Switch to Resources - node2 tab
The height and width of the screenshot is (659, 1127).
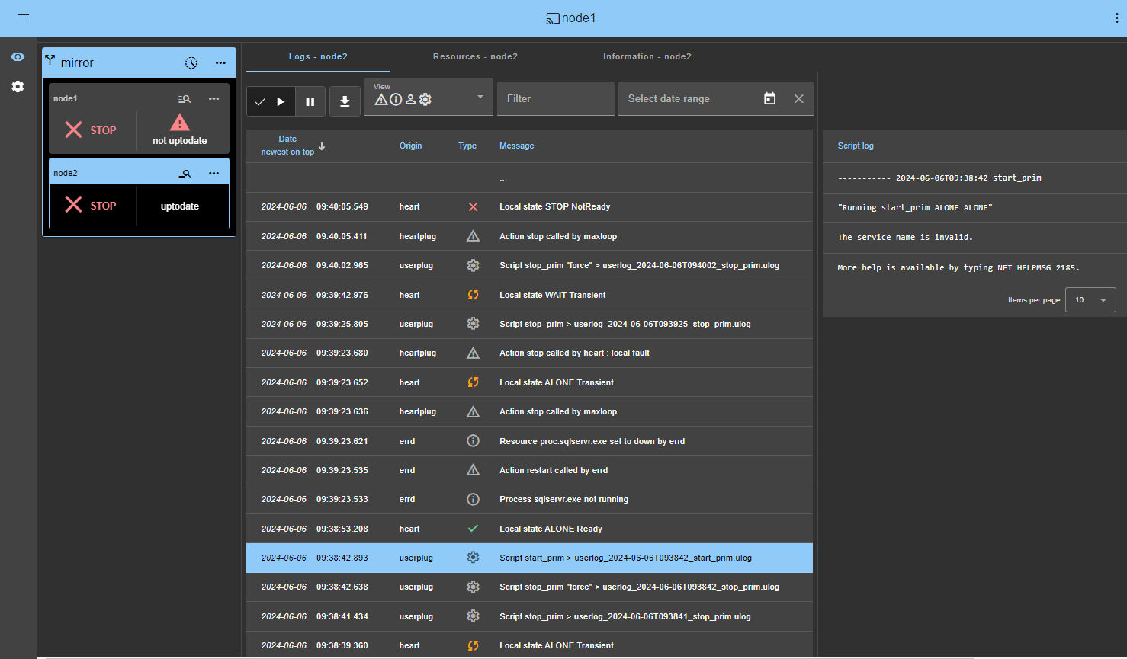pos(475,56)
